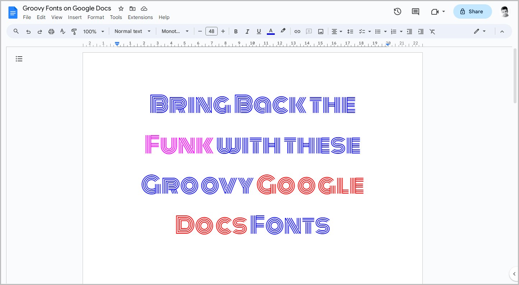Open version history

point(397,11)
